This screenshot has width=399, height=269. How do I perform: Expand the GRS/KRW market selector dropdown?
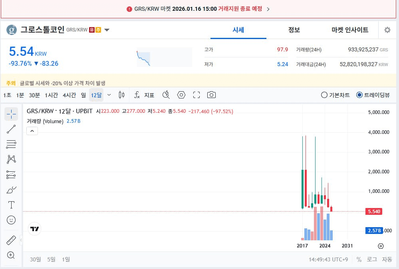[107, 30]
